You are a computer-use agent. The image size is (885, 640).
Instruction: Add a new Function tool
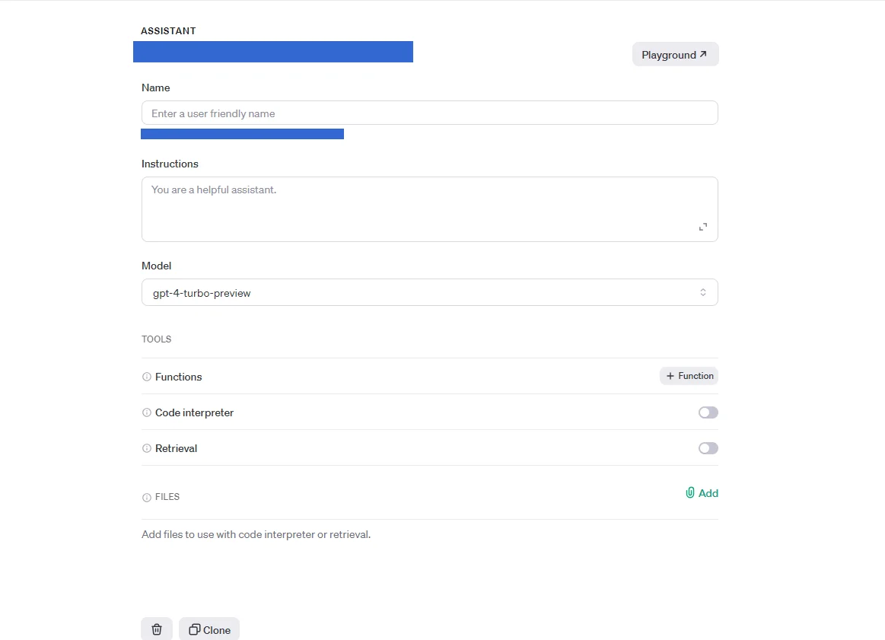click(x=689, y=376)
